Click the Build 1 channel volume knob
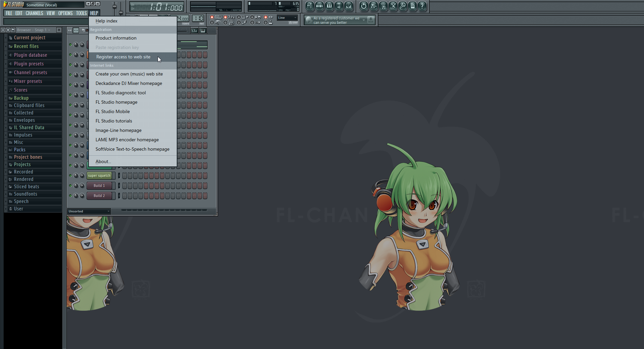This screenshot has height=349, width=644. point(82,186)
